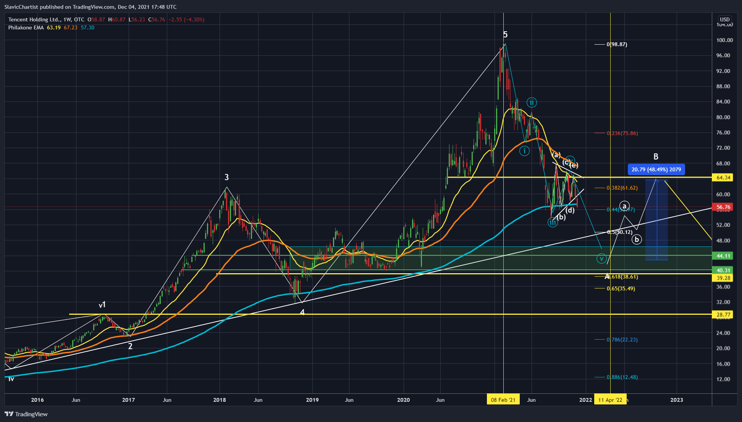742x422 pixels.
Task: Click the 0.236(75.86) Fibonacci level label
Action: click(x=622, y=133)
